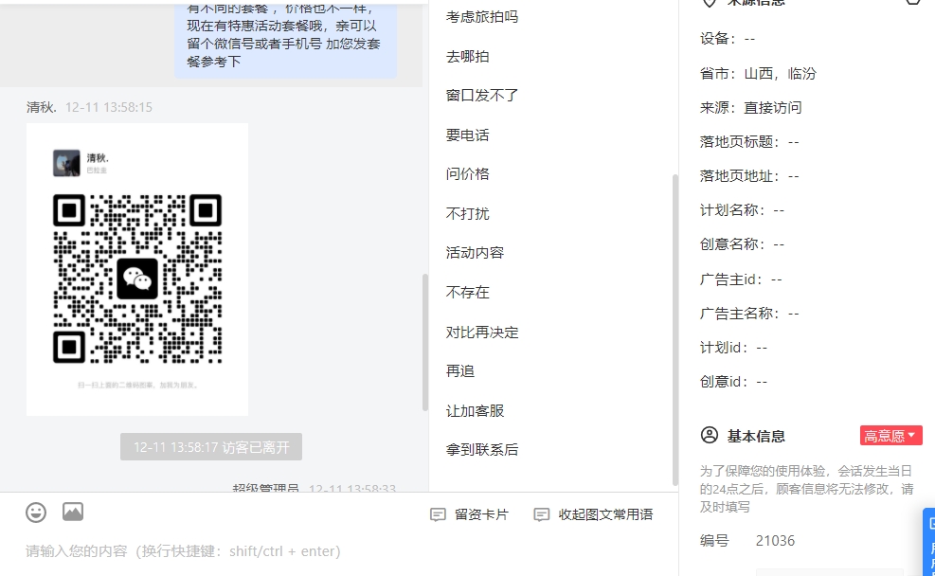Click the 留资卡片 button
The height and width of the screenshot is (576, 935).
[x=469, y=514]
